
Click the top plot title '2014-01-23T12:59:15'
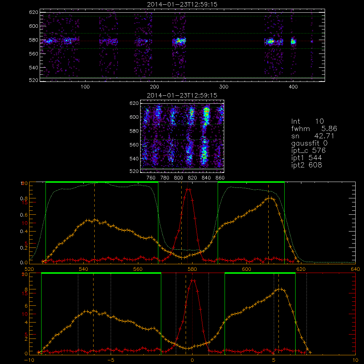click(x=182, y=4)
